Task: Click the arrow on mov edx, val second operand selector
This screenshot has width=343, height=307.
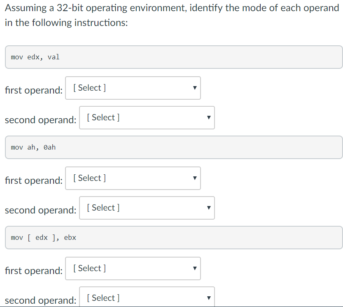Action: (208, 117)
